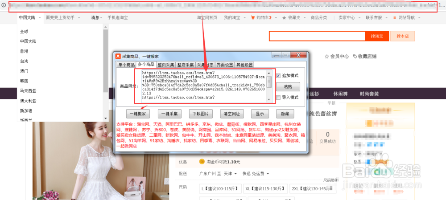Open the 消息 messages dropdown
446x200 pixels.
pos(97,18)
